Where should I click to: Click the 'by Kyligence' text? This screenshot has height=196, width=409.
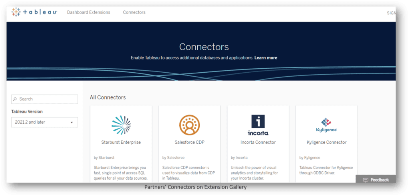310,158
